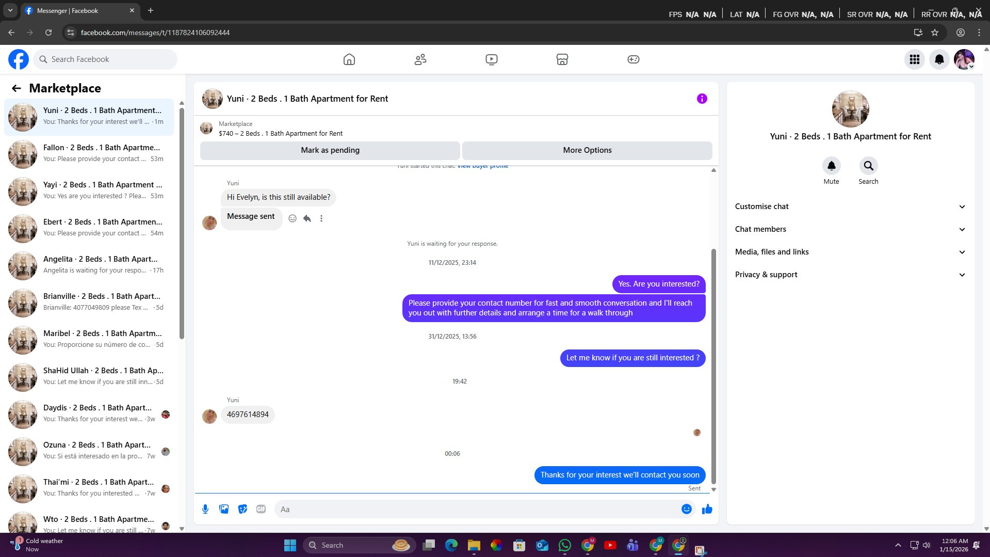This screenshot has width=990, height=557.
Task: Open Cold weather widget on taskbar
Action: click(36, 545)
